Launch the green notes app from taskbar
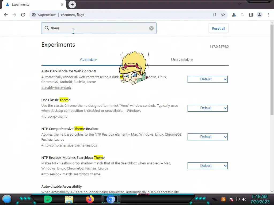 coord(48,199)
